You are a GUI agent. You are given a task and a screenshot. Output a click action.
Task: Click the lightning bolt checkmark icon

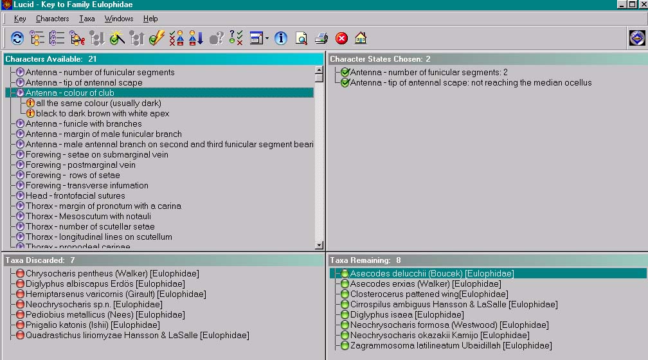(156, 39)
